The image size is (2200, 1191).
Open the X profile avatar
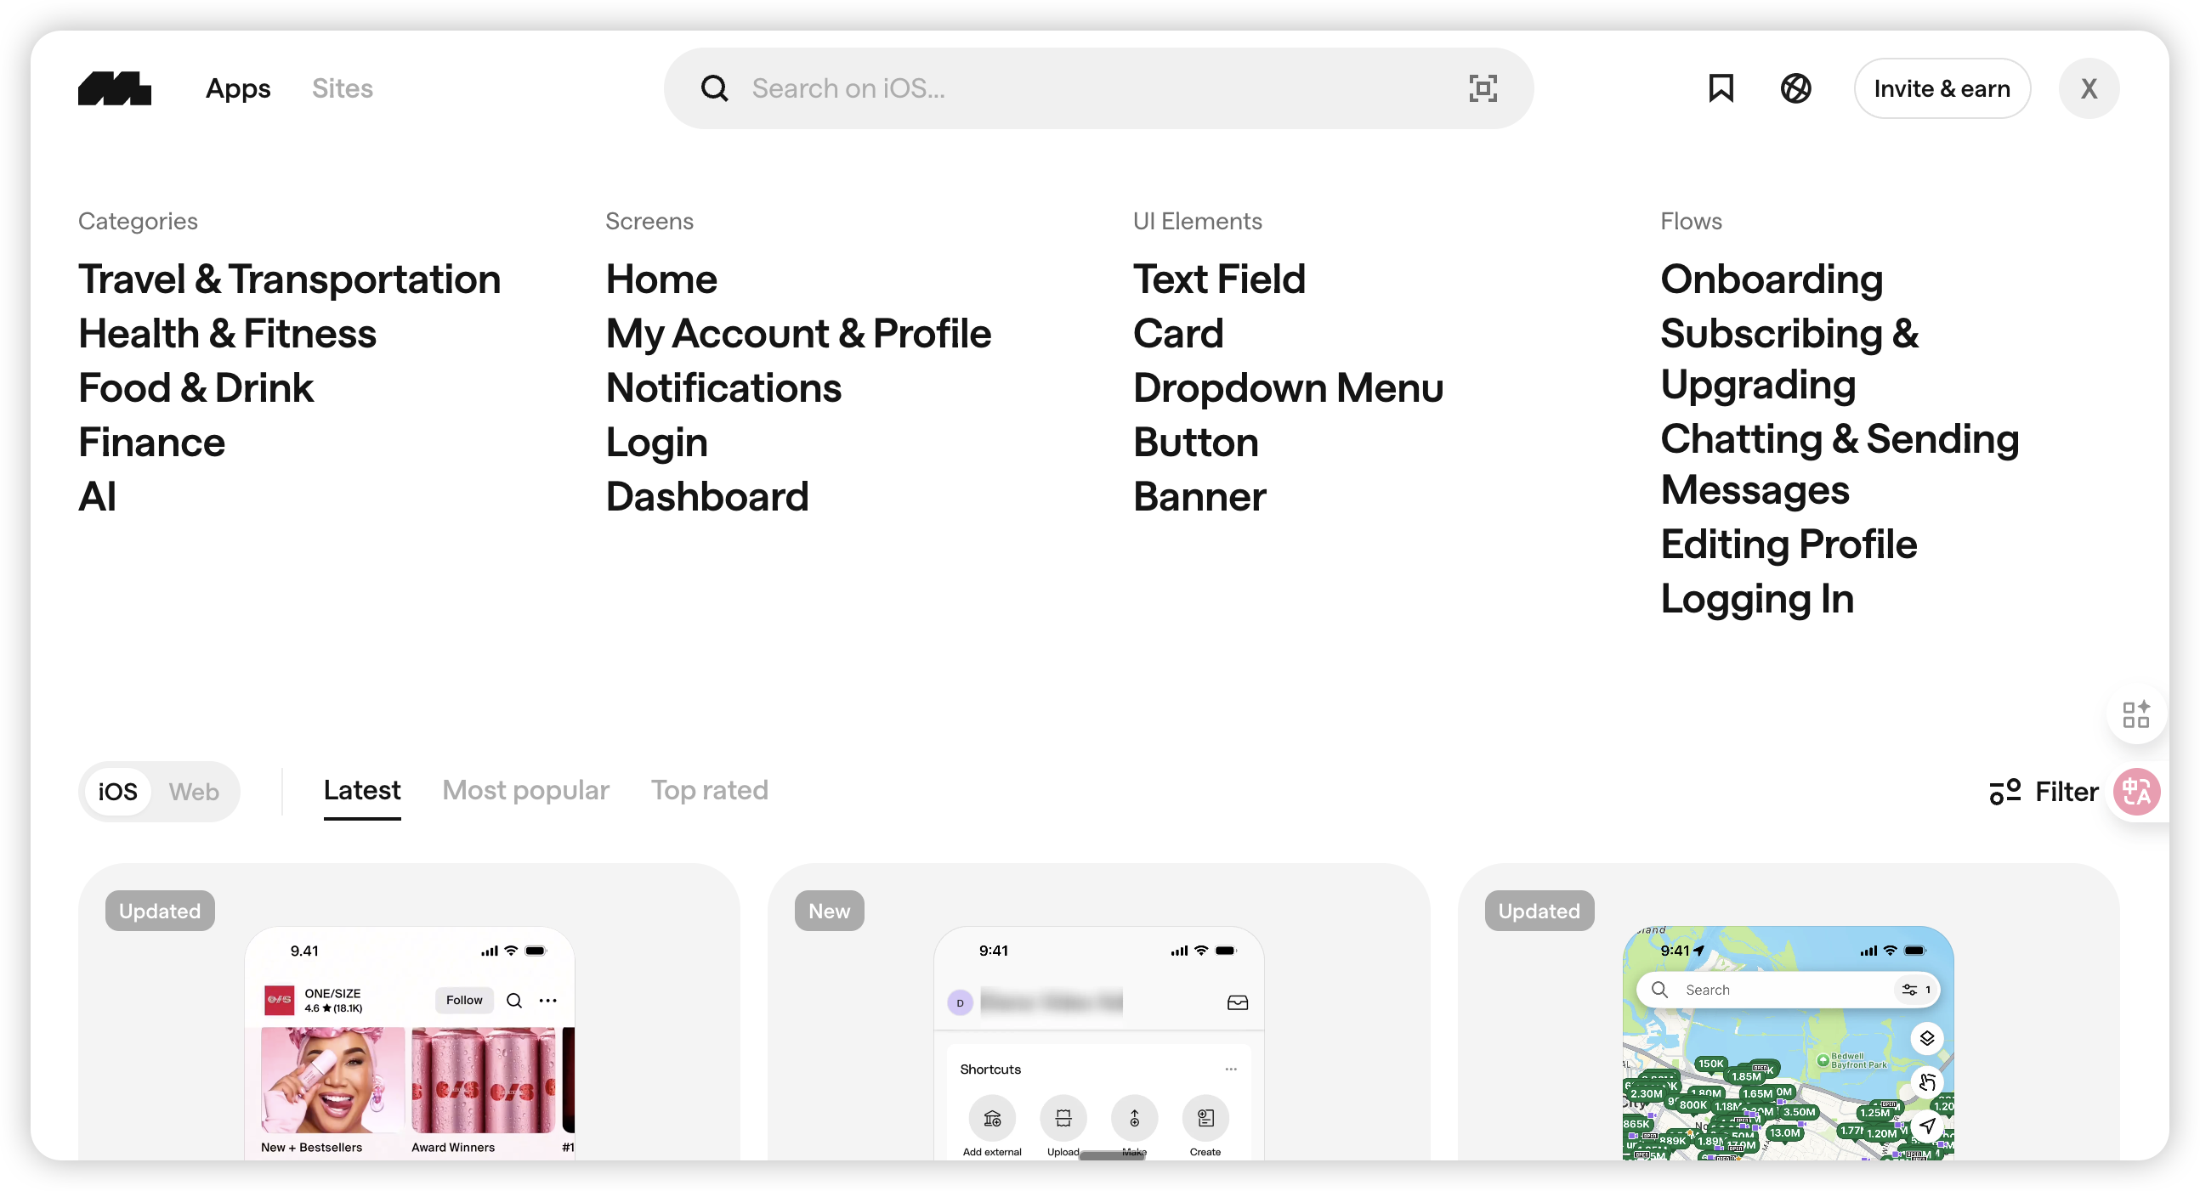[2088, 89]
